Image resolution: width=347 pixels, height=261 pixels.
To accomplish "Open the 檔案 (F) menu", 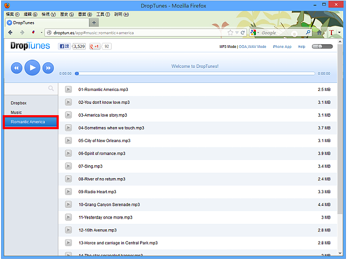I will coord(12,15).
